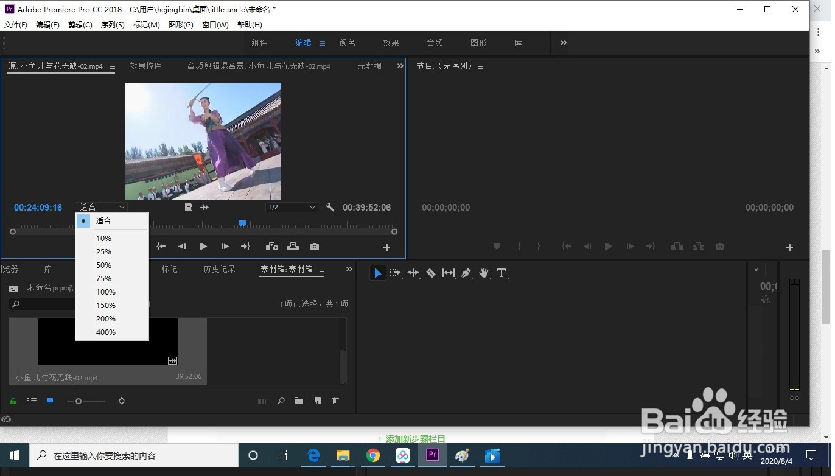Delete selected item with trash icon
The width and height of the screenshot is (835, 476).
(335, 401)
